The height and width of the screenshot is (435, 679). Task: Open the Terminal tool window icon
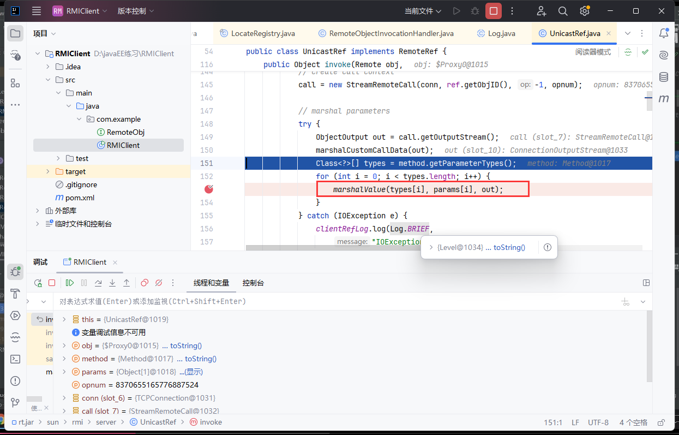point(15,359)
